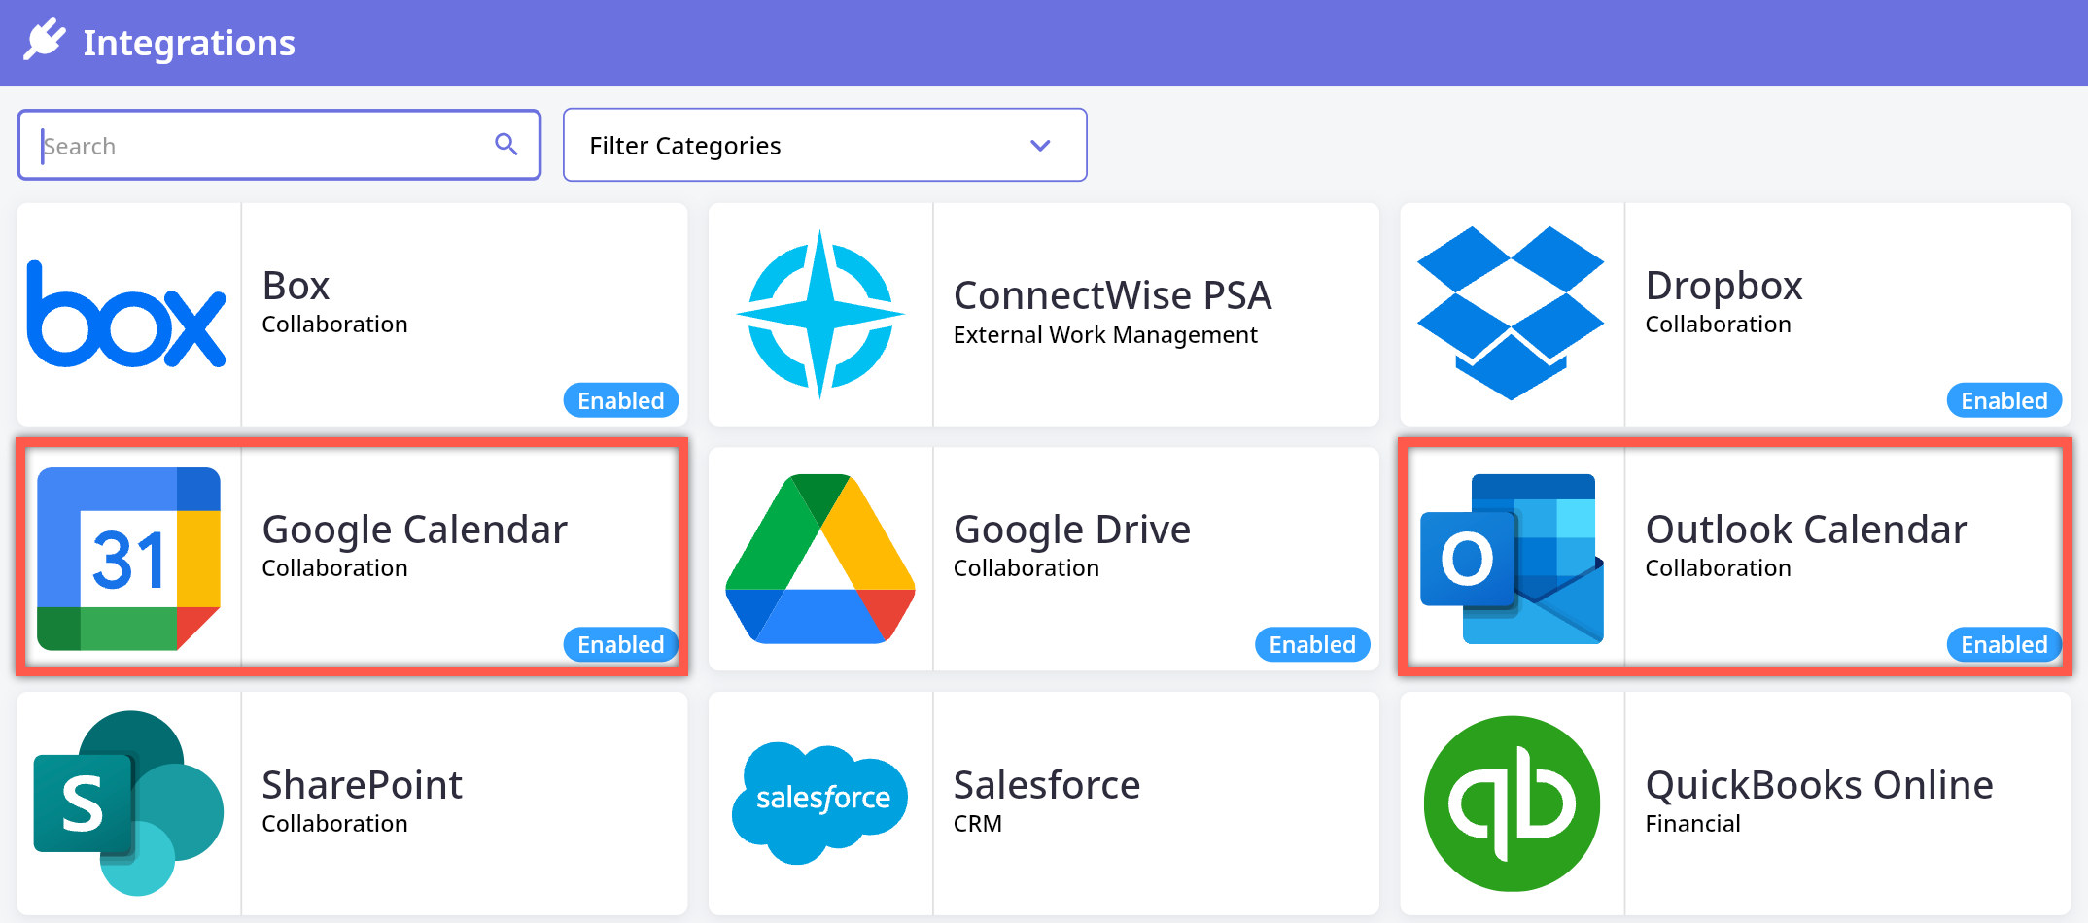Open the Filter Categories dropdown
The height and width of the screenshot is (923, 2088).
coord(823,145)
